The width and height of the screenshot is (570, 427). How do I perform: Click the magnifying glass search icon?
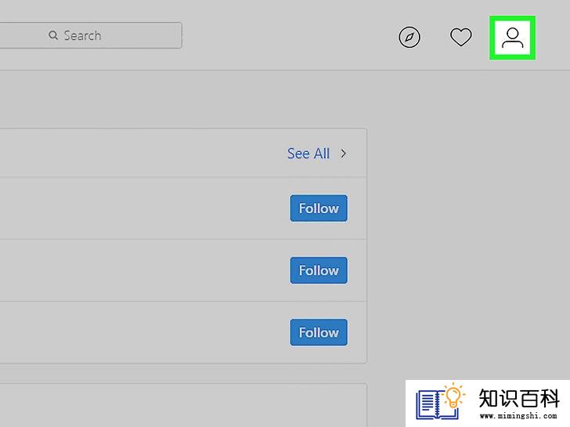coord(53,35)
